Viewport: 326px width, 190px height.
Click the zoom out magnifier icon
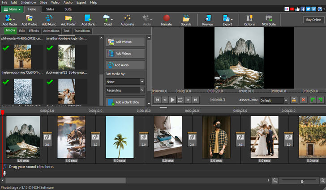(x=275, y=181)
